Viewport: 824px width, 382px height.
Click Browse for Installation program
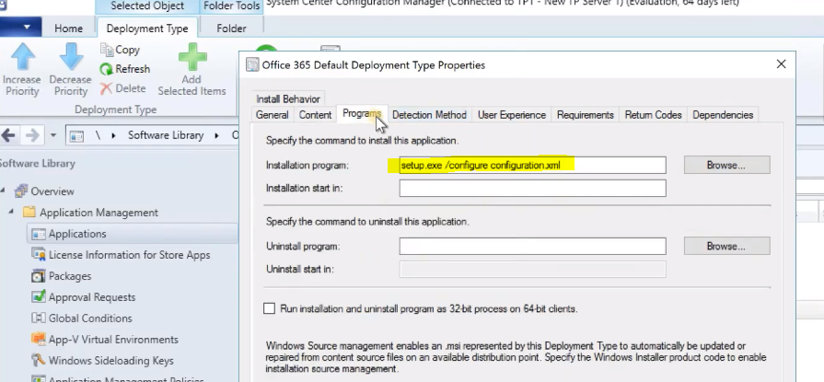(726, 165)
